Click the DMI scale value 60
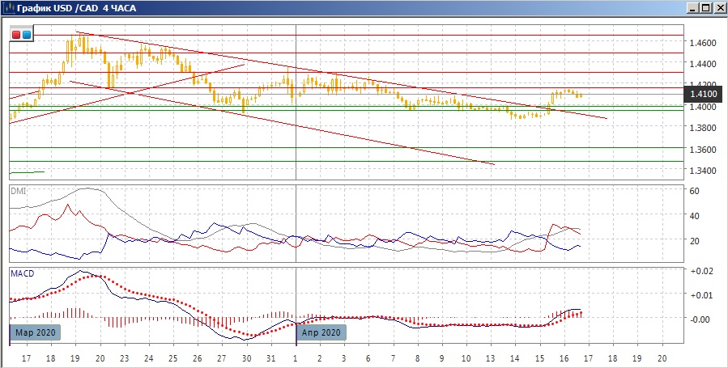This screenshot has width=728, height=368. (693, 191)
